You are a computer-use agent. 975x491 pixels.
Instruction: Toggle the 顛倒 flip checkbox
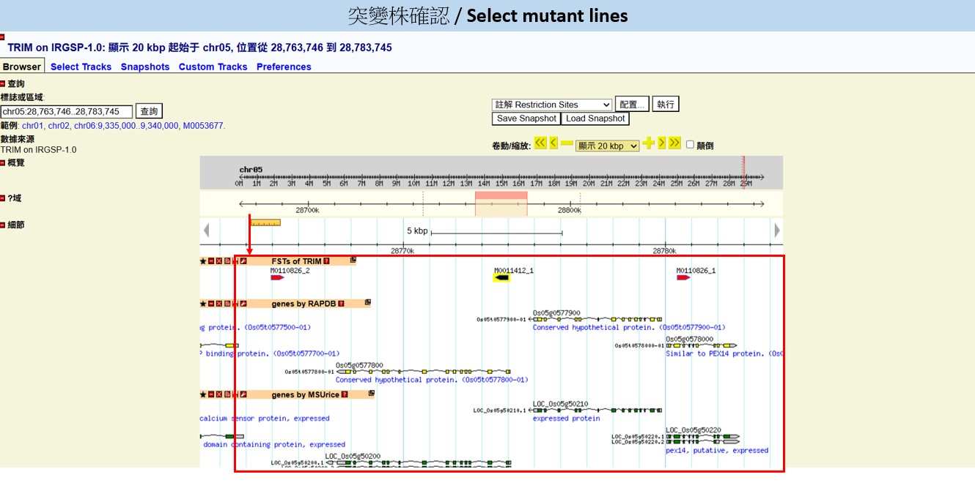click(x=690, y=145)
